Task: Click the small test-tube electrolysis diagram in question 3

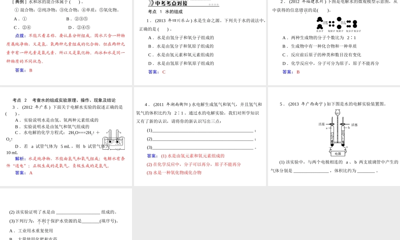Action: coord(114,140)
